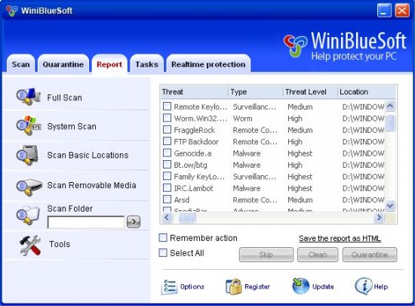Sort by the Location column header

pos(367,92)
